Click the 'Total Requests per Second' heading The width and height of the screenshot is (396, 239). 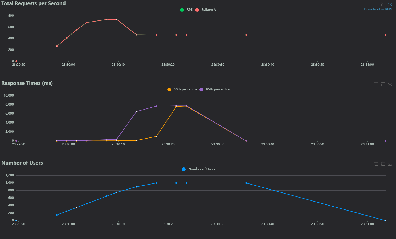[34, 3]
